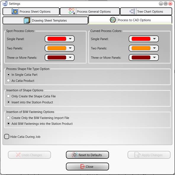Click the Settings app logo in title bar
The image size is (175, 175).
pos(5,4)
